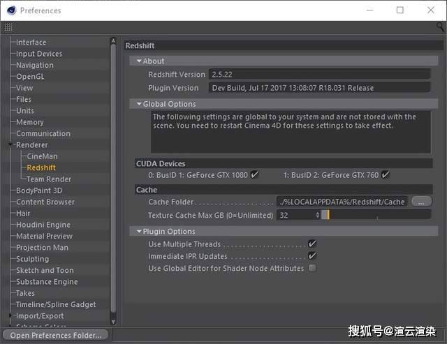The image size is (447, 344).
Task: Expand the Import/Export tree node
Action: pos(10,315)
